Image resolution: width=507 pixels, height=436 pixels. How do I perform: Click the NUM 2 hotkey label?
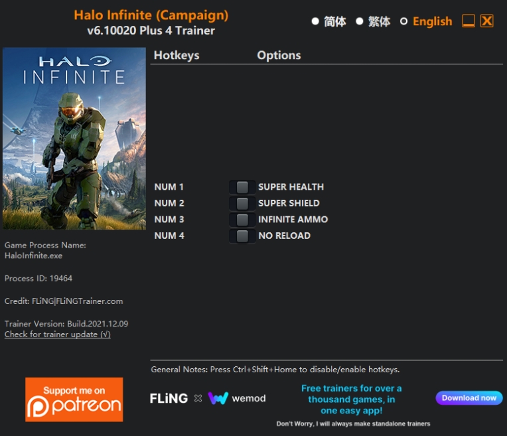[169, 203]
